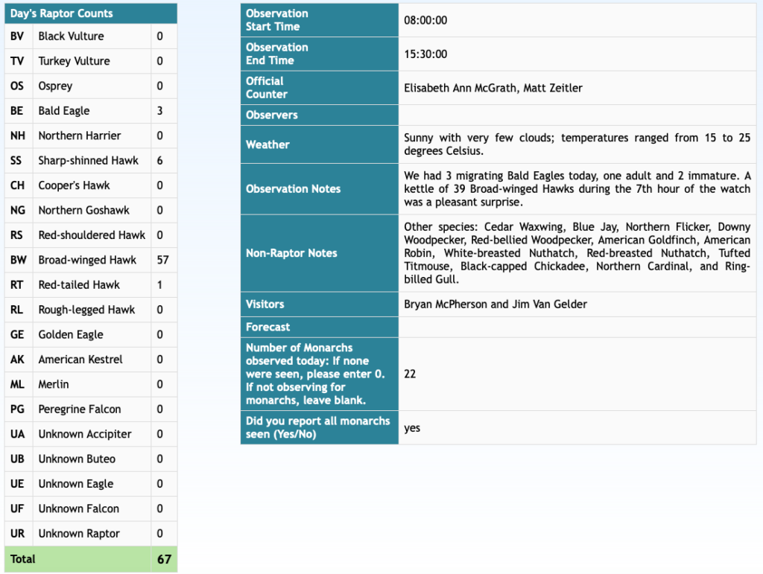The image size is (763, 574).
Task: Select the start time value 08:00:00
Action: 425,20
